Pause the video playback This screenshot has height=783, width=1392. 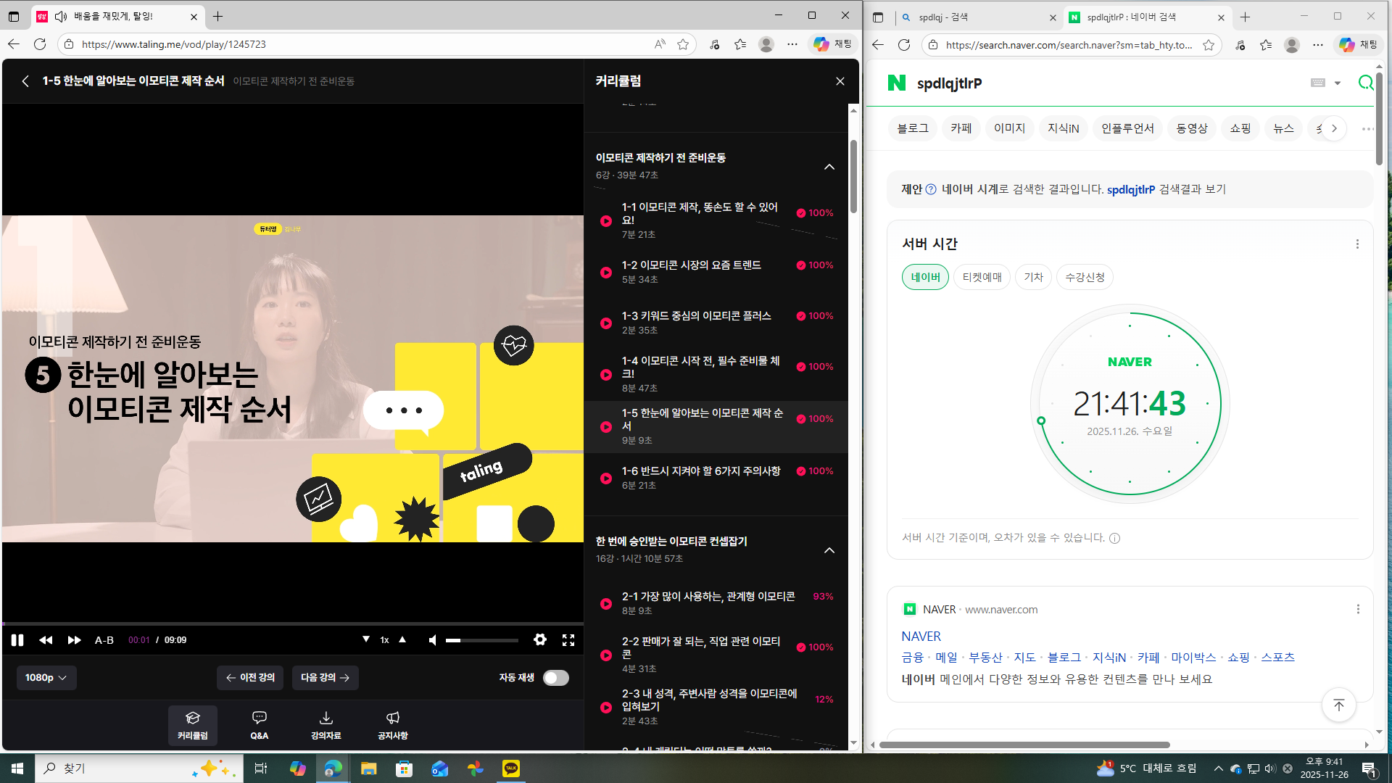(x=17, y=640)
